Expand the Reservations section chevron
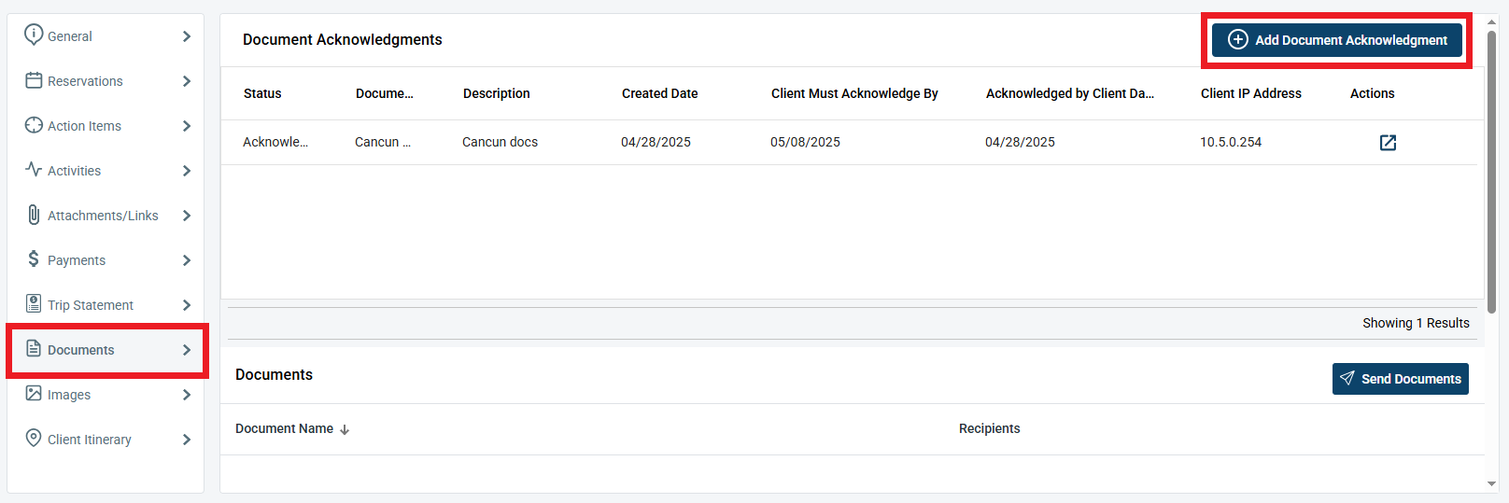The width and height of the screenshot is (1509, 503). tap(187, 81)
